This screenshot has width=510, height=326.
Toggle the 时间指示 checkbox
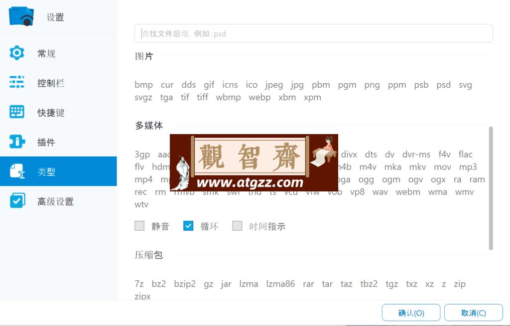237,226
